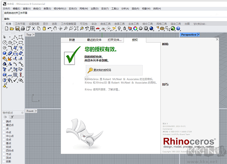This screenshot has width=227, height=164.
Task: Click the Open folder icon
Action: coord(12,29)
